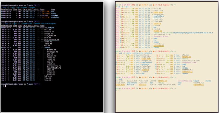Click time.rs in the tree listing

point(48,78)
